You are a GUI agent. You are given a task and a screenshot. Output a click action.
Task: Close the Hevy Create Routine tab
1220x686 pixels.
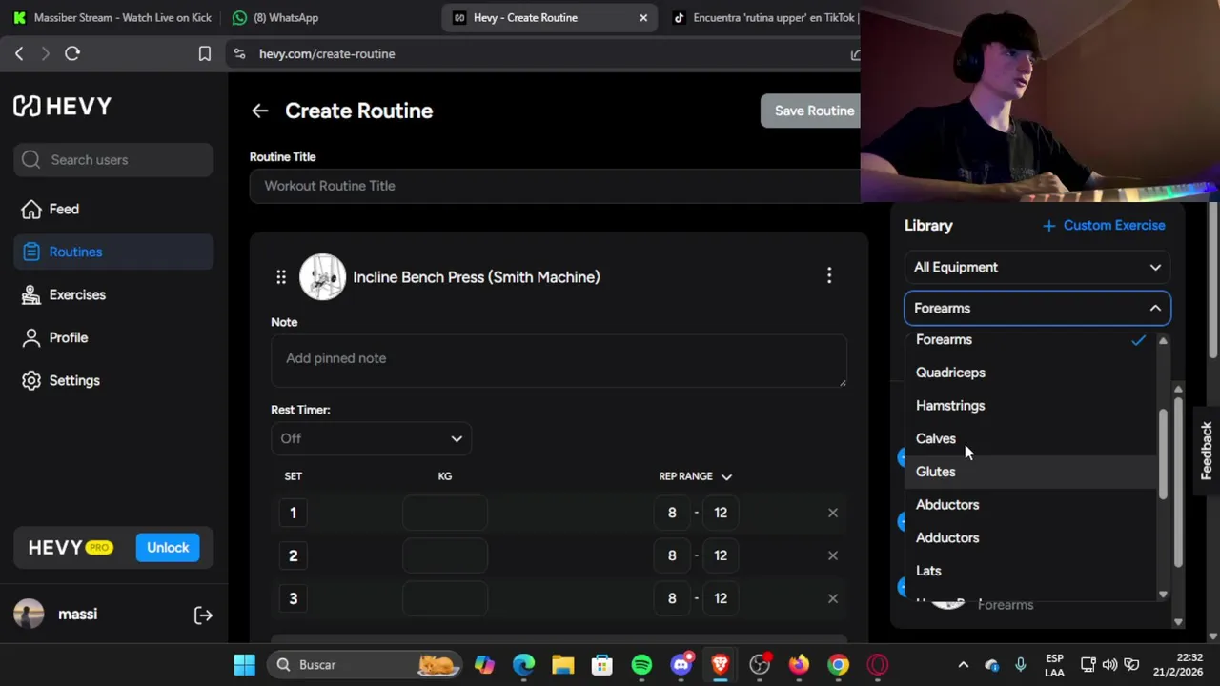(643, 17)
